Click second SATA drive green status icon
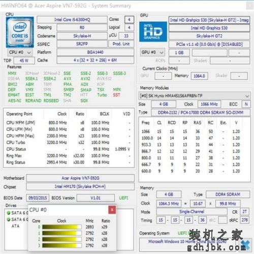The height and width of the screenshot is (254, 254). (8, 219)
